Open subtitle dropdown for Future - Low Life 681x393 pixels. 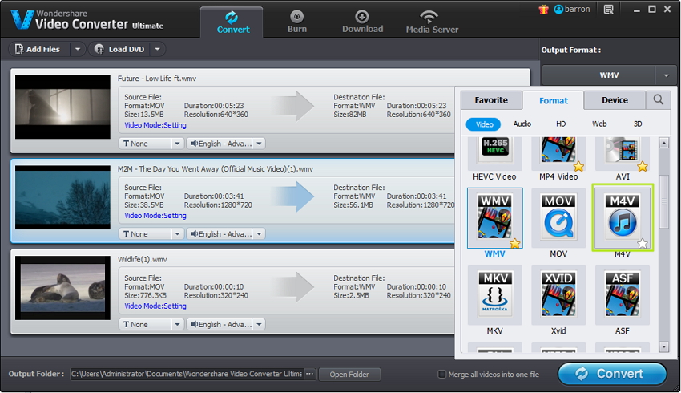pyautogui.click(x=177, y=144)
